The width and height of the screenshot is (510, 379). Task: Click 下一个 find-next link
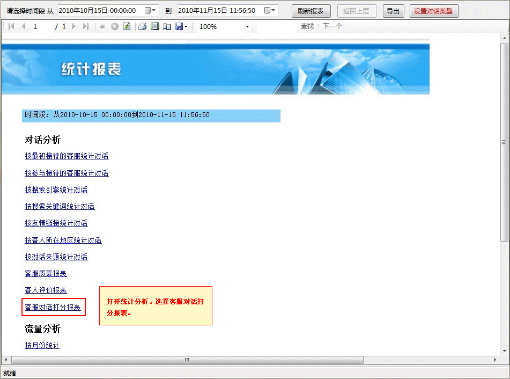tap(332, 26)
